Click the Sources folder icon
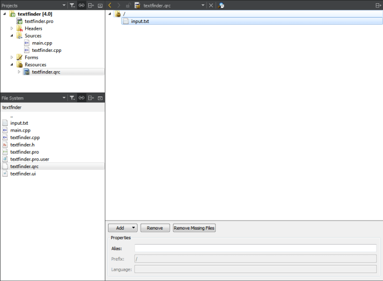383x281 pixels. [x=20, y=36]
